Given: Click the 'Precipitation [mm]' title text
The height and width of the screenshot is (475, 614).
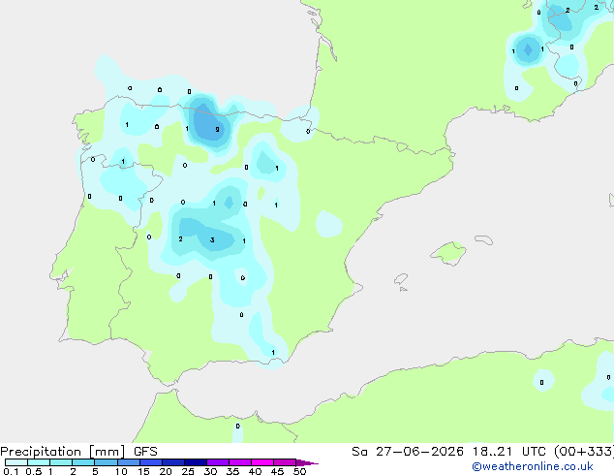Looking at the screenshot, I should [x=63, y=452].
